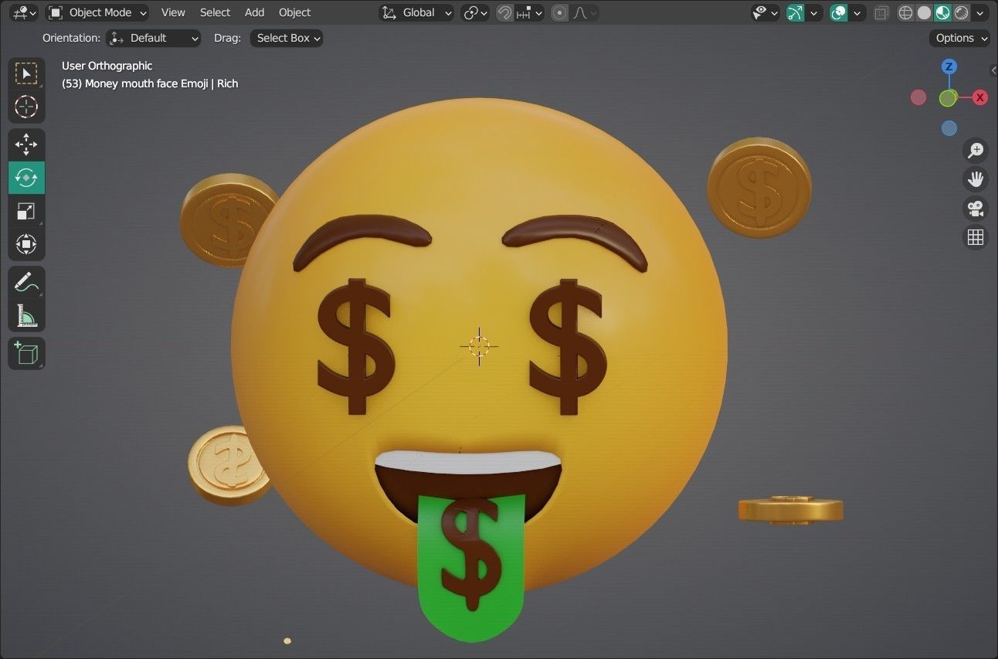Screen dimensions: 998x659
Task: Click the blue Z axis on gizmo
Action: (949, 66)
